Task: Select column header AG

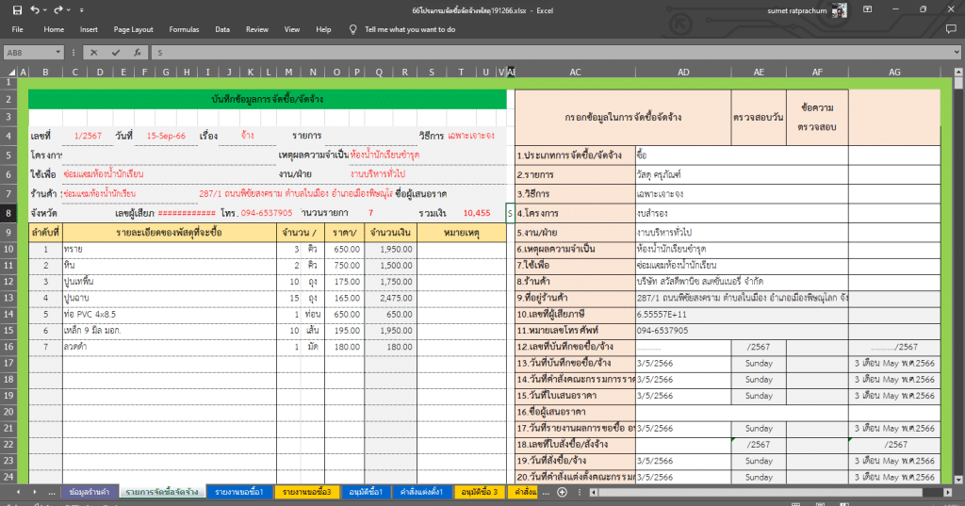Action: (x=894, y=72)
